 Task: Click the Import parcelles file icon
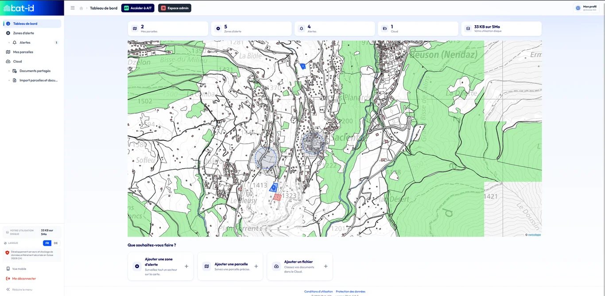pyautogui.click(x=15, y=81)
